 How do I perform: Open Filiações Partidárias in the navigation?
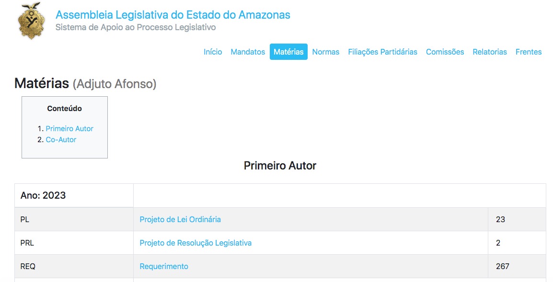382,52
